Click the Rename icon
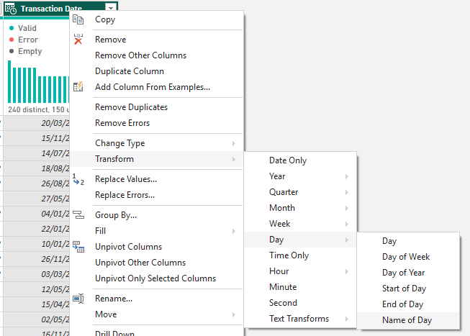Screen dimensions: 470x336 point(78,299)
